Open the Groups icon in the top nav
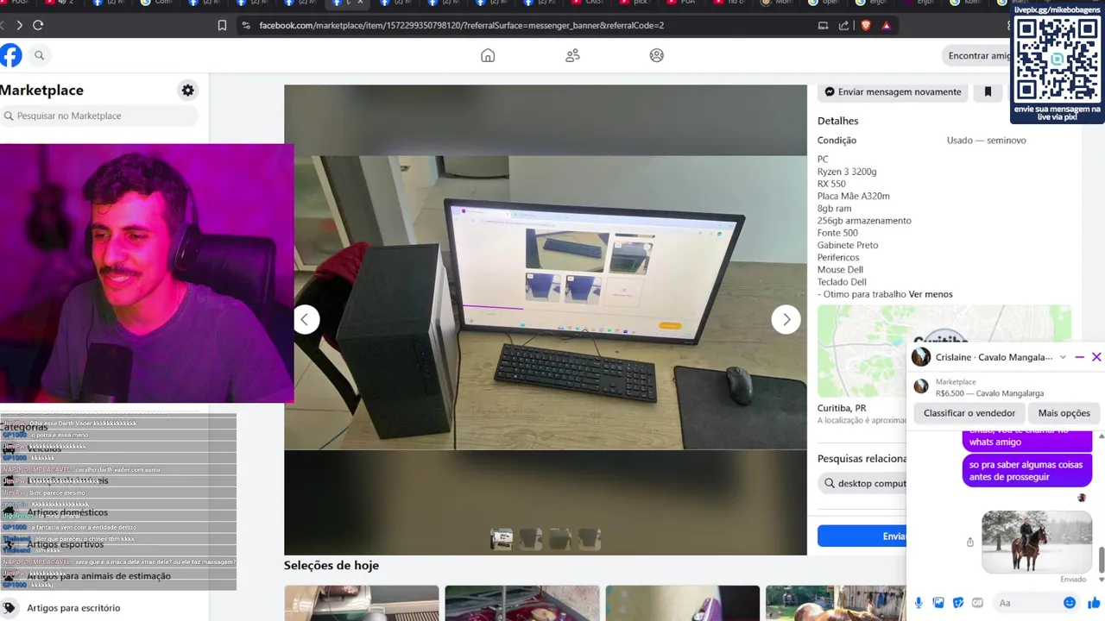This screenshot has width=1105, height=621. pos(657,55)
